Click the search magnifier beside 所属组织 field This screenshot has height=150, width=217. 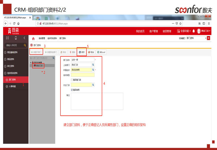93,70
